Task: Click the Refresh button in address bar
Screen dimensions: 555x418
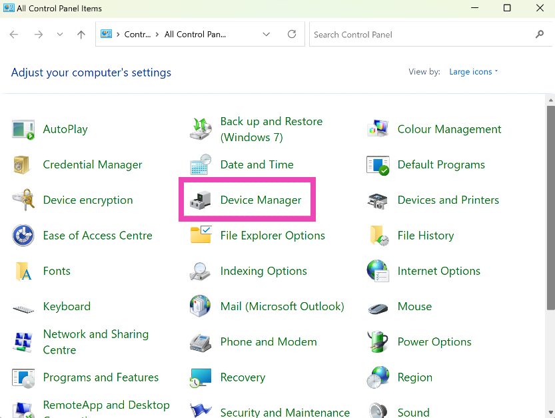Action: pyautogui.click(x=291, y=35)
